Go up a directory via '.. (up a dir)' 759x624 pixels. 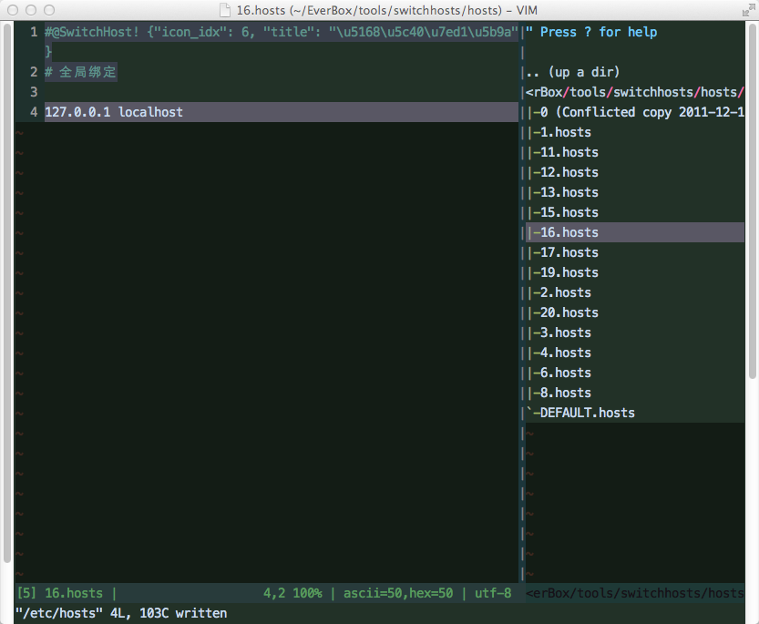point(573,72)
